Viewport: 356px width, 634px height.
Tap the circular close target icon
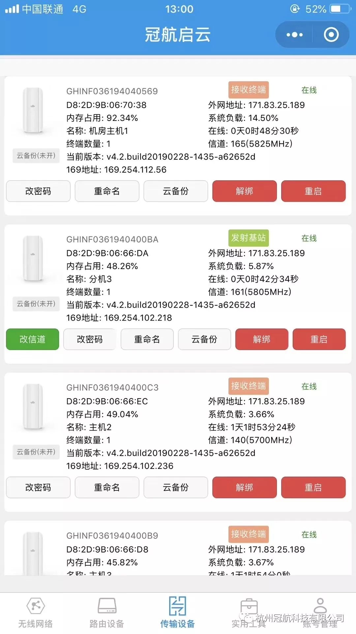pos(331,35)
